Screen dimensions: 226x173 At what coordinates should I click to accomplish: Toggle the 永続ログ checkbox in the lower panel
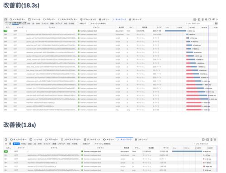click(x=81, y=144)
